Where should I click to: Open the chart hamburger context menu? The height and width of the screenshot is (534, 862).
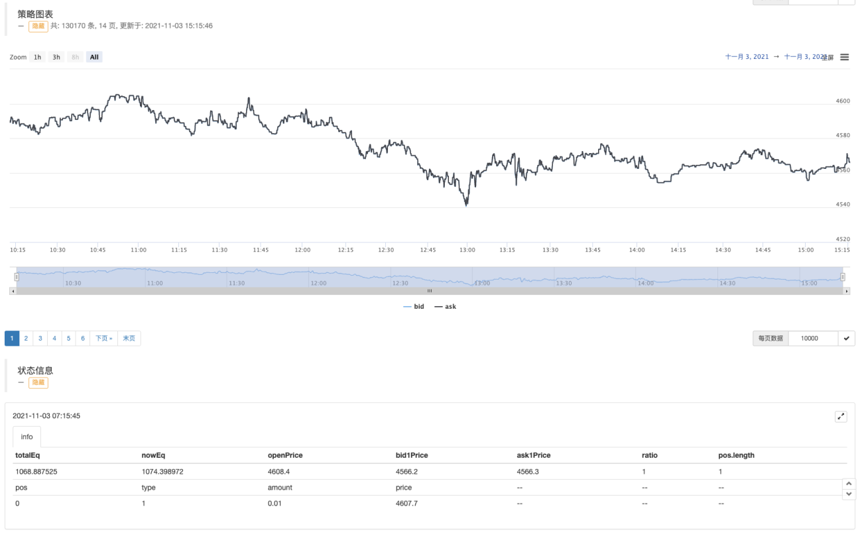(844, 57)
